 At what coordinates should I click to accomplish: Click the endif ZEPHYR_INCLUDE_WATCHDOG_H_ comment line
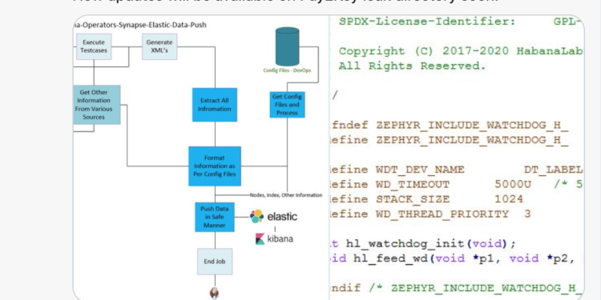(457, 289)
